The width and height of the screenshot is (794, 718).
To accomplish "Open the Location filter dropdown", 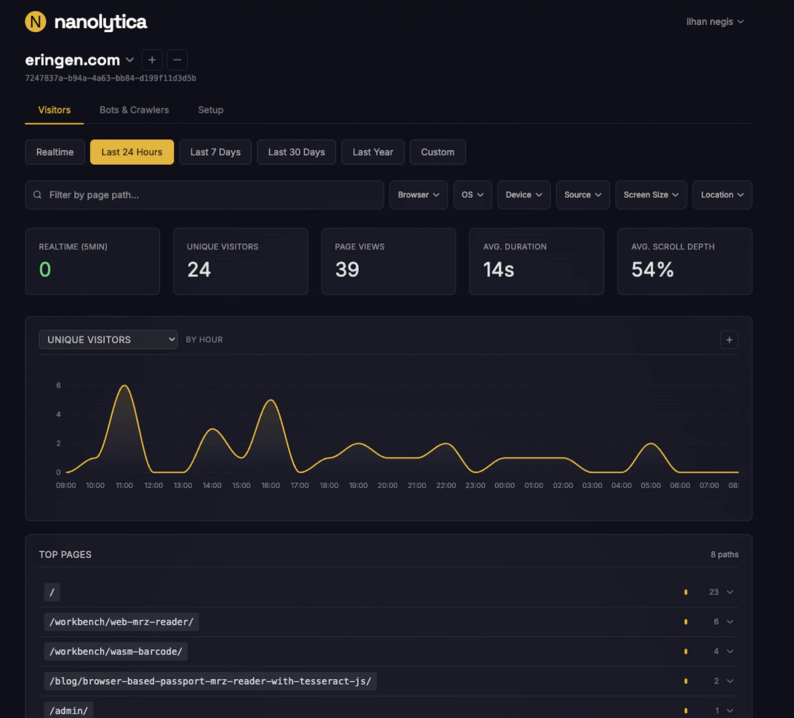I will (722, 195).
